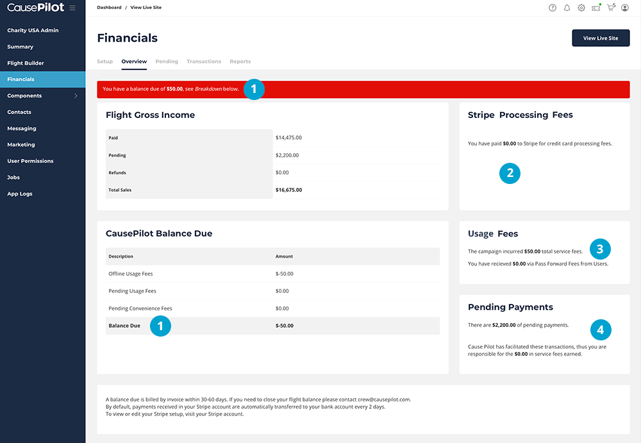Click the ticket icon in the header
Viewport: 641px width, 443px height.
[x=596, y=8]
